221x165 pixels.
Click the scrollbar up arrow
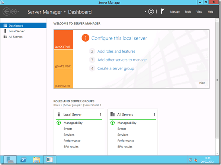pyautogui.click(x=217, y=20)
